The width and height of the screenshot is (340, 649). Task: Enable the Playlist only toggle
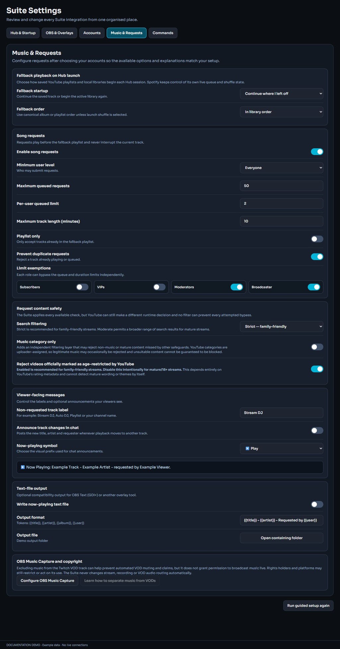[x=317, y=239]
